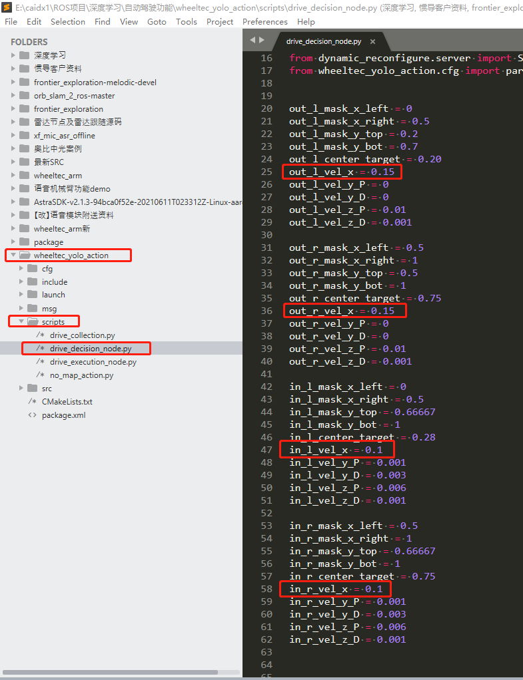Collapse the wheeltec_yolo_action folder

[13, 255]
